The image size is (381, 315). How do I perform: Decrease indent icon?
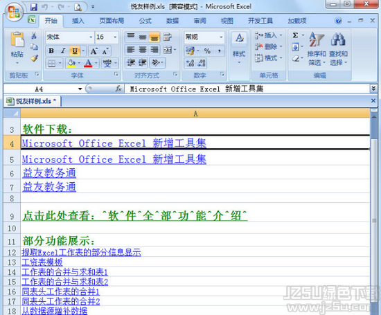(131, 63)
